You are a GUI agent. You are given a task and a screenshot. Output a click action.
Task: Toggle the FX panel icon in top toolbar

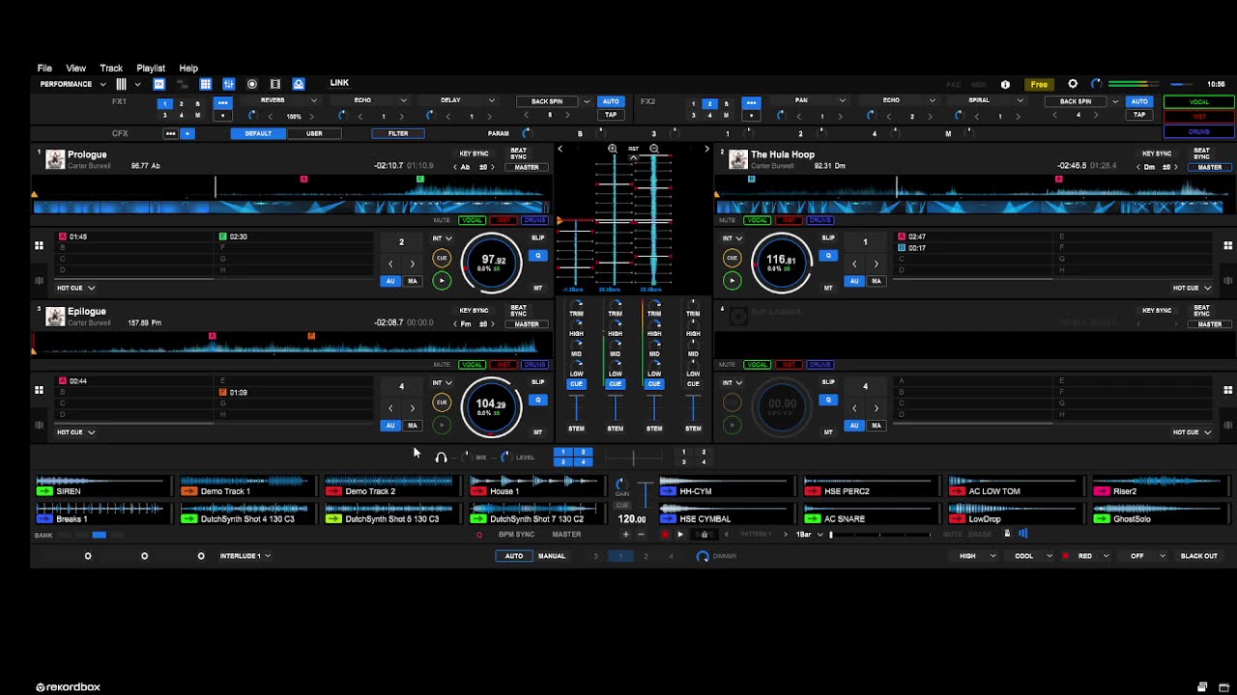159,84
